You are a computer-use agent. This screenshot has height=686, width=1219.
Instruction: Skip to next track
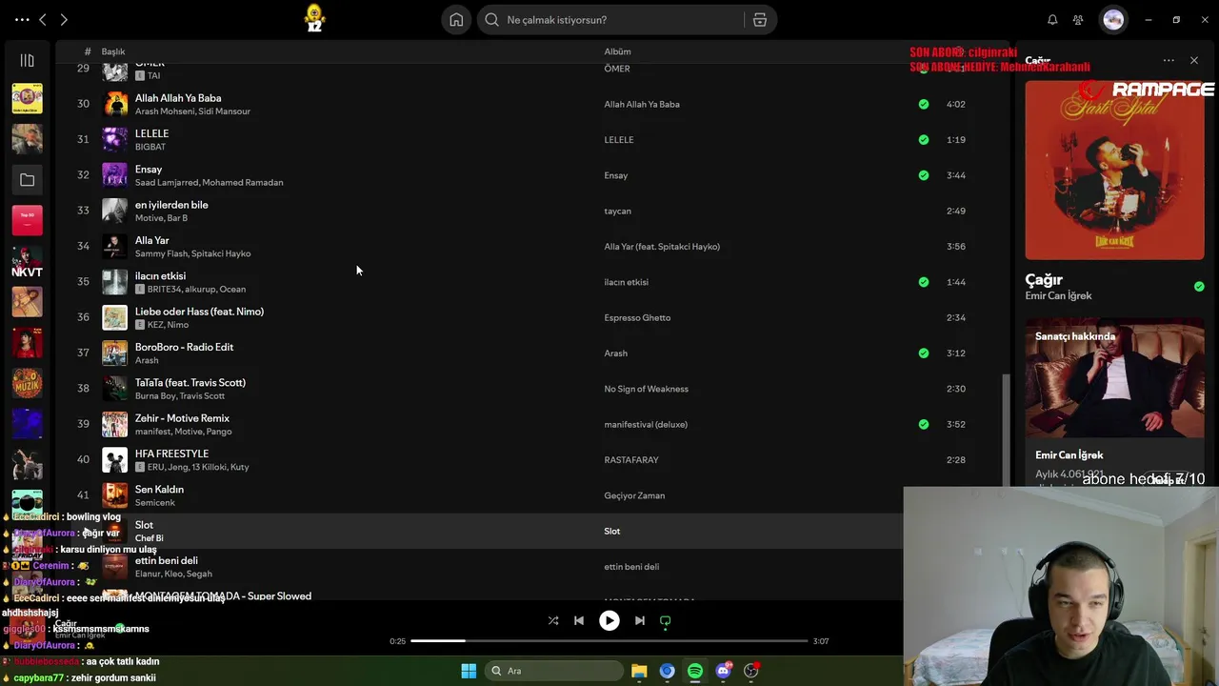[x=640, y=620]
